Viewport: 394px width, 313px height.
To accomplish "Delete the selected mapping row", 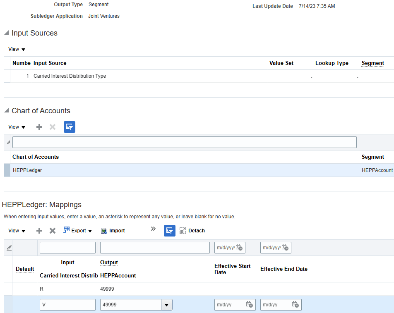I will tap(52, 230).
